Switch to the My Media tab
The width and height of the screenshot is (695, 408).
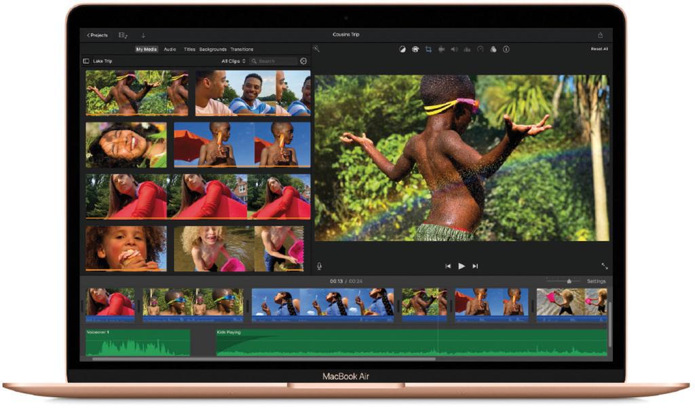(x=147, y=50)
